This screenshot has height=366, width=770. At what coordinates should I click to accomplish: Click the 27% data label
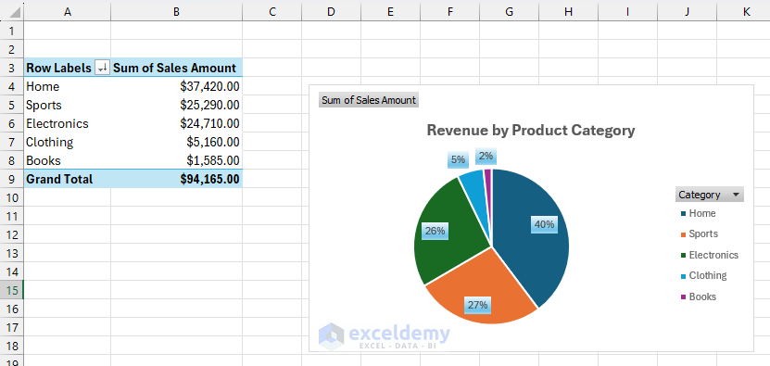click(x=477, y=305)
